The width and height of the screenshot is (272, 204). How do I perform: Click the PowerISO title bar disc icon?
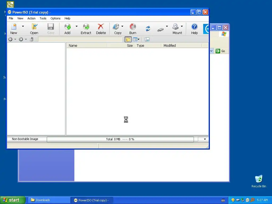(10, 12)
